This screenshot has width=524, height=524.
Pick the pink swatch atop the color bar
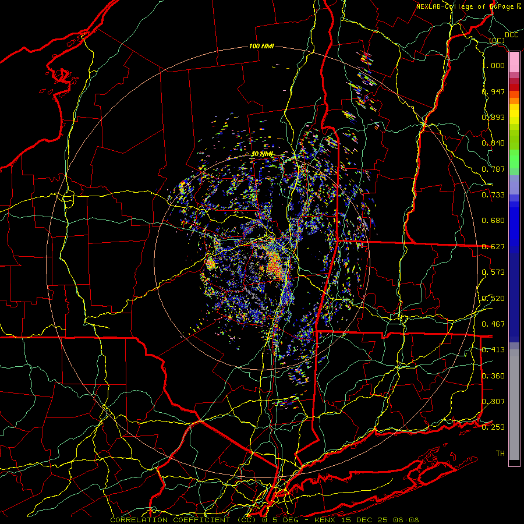(x=514, y=62)
